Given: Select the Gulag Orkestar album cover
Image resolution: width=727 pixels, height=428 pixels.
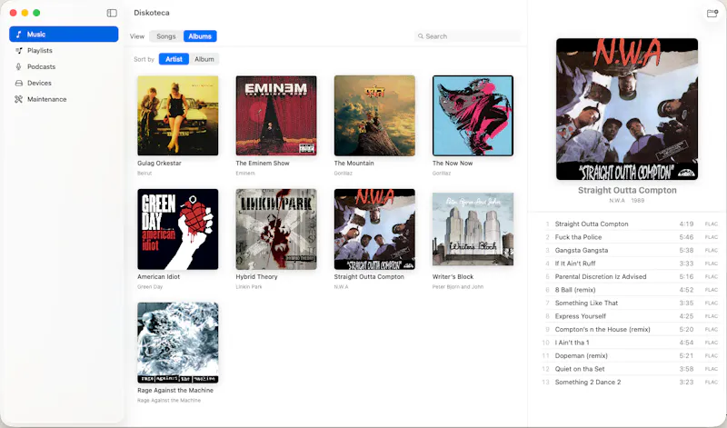Looking at the screenshot, I should (x=177, y=115).
